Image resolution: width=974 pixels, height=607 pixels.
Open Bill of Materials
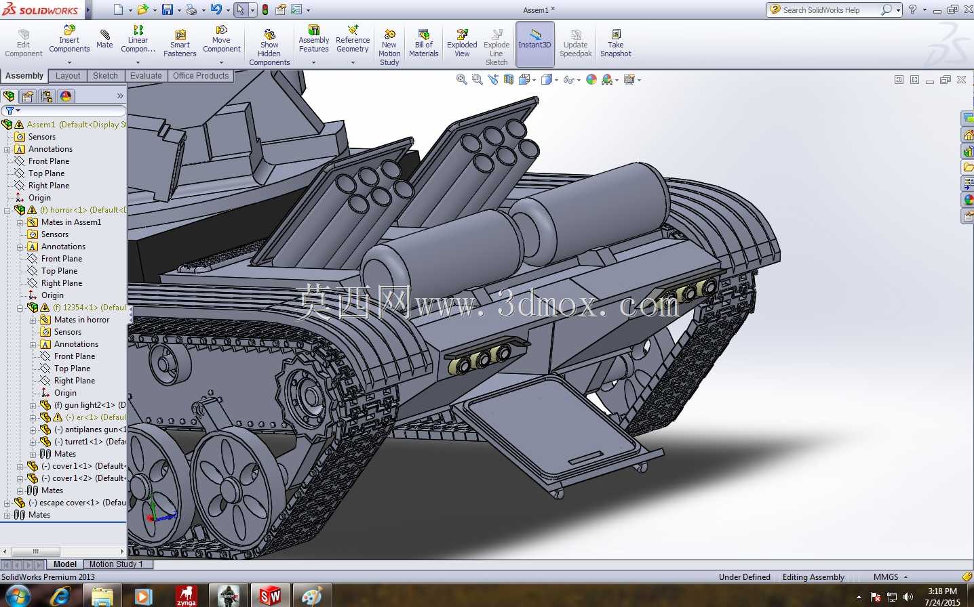[424, 44]
